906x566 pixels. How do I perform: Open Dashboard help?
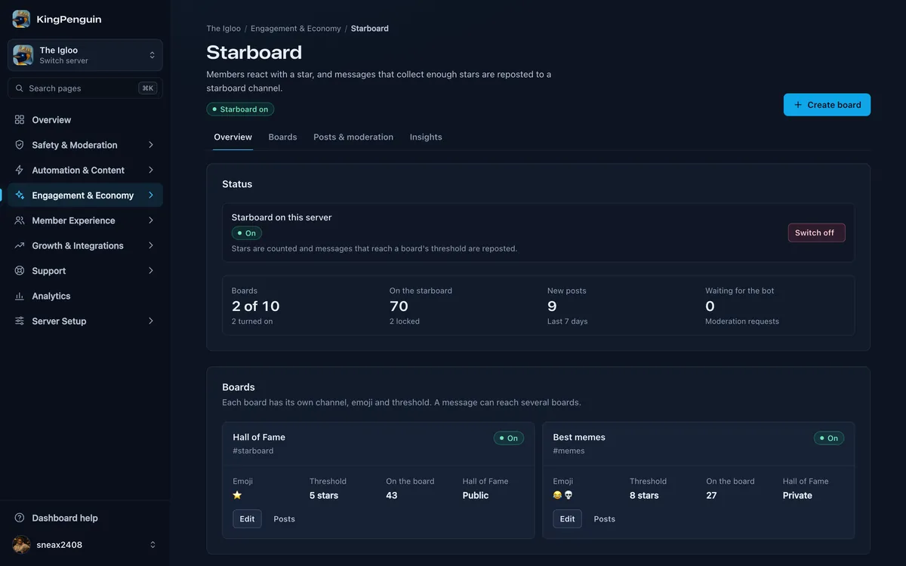[85, 518]
